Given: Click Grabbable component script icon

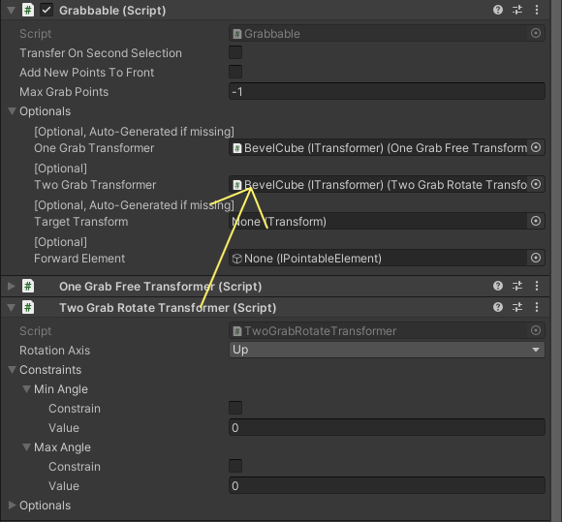Looking at the screenshot, I should click(28, 10).
